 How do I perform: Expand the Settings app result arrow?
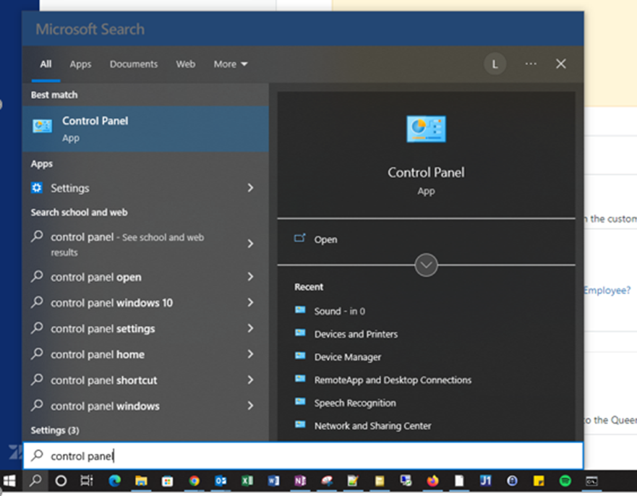click(x=251, y=188)
